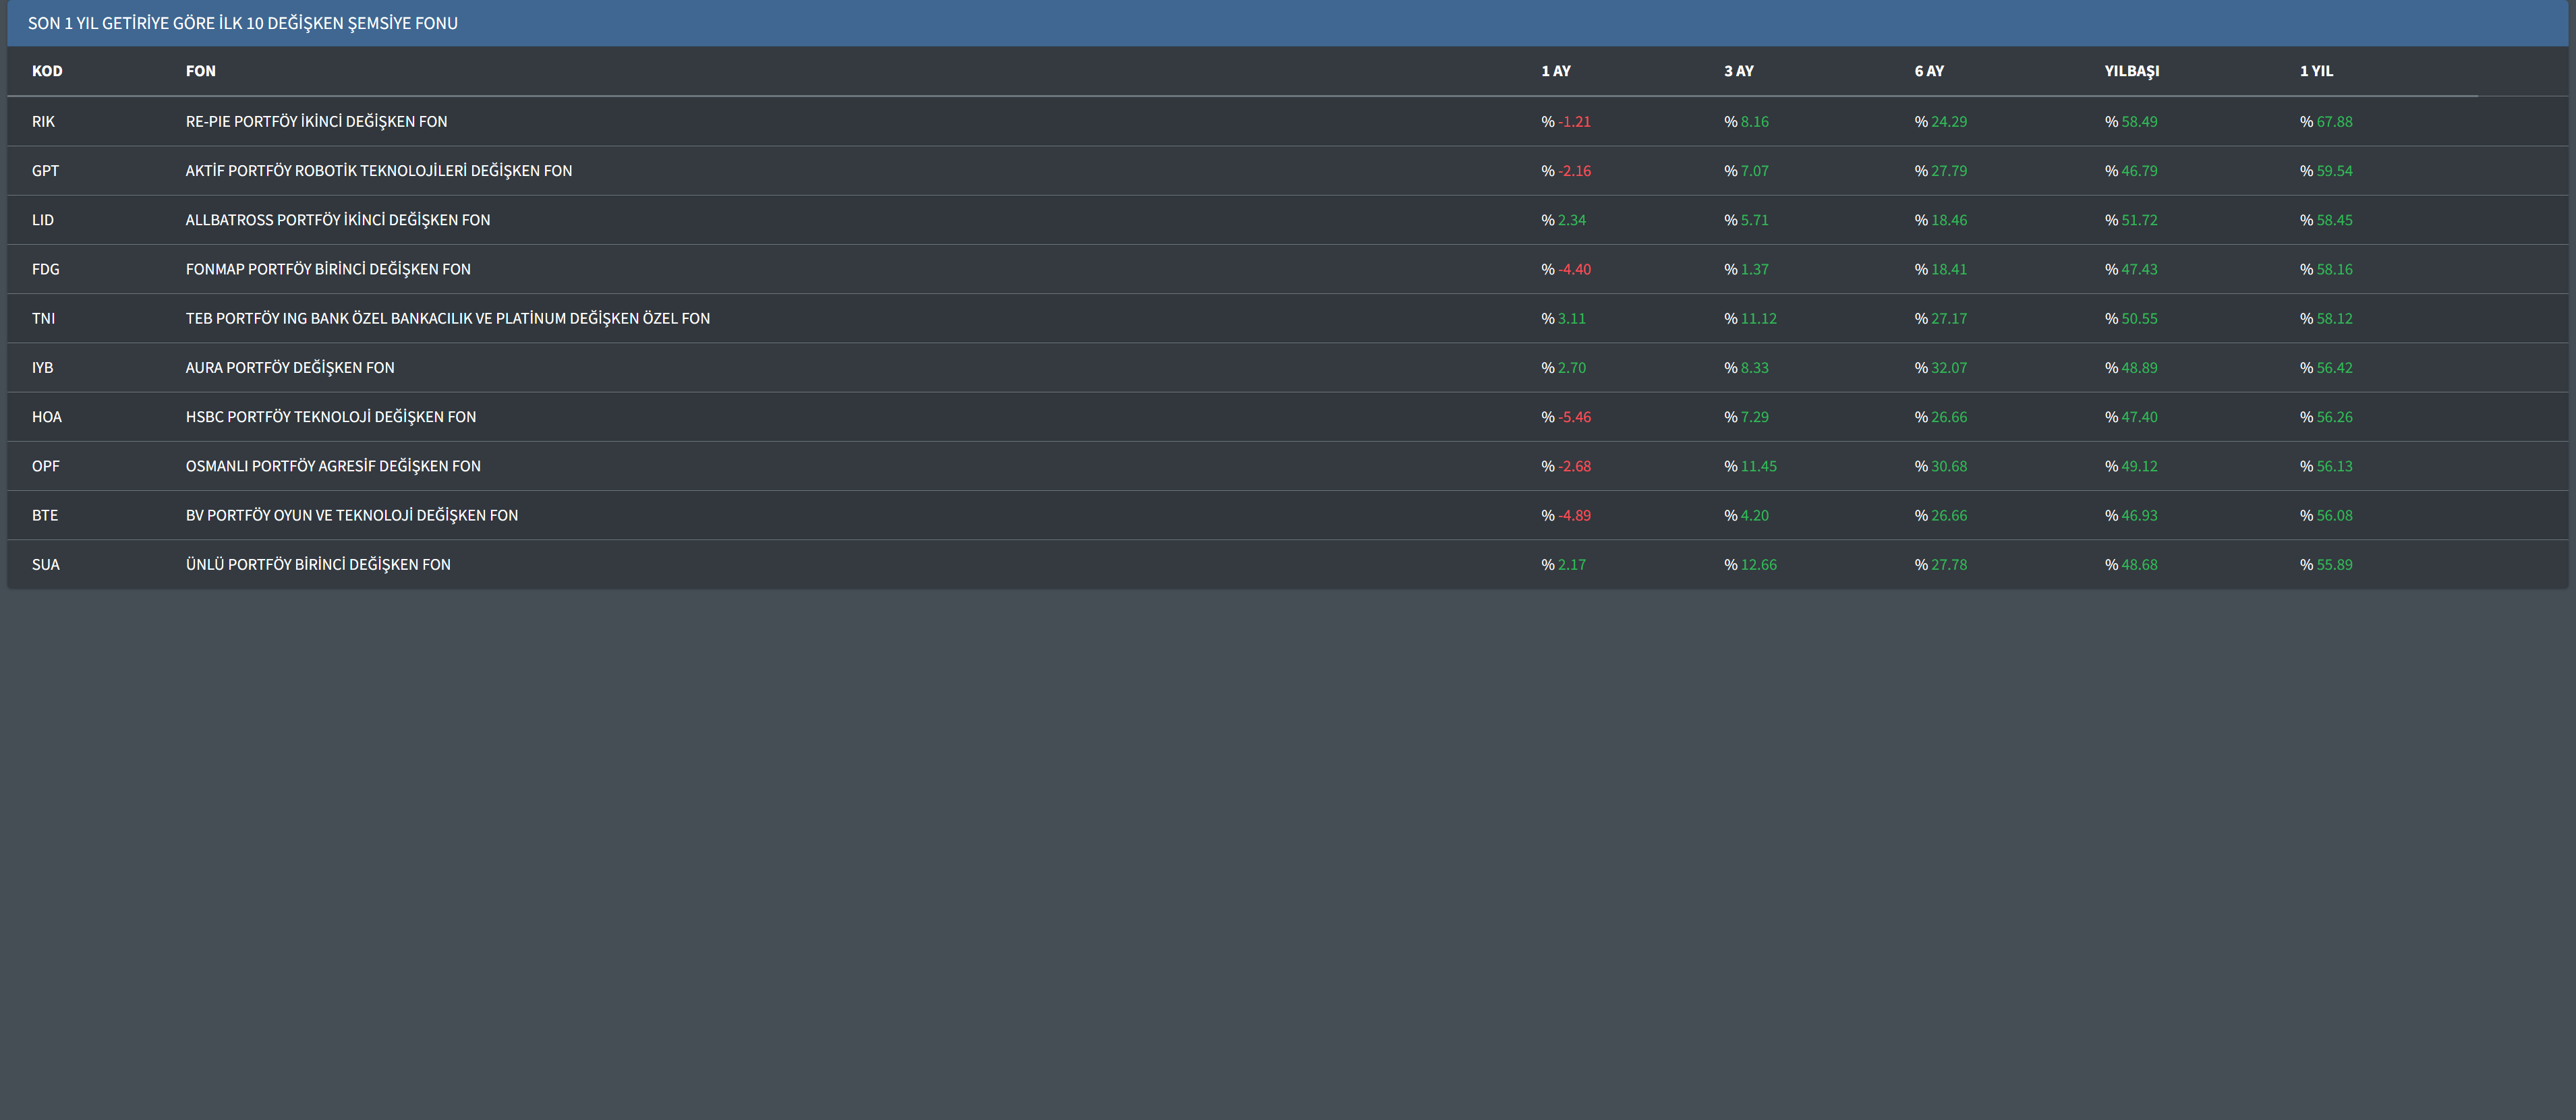Open TEB PORTFÖY ING BANK ÖZEL fund
The height and width of the screenshot is (1120, 2576).
[447, 318]
